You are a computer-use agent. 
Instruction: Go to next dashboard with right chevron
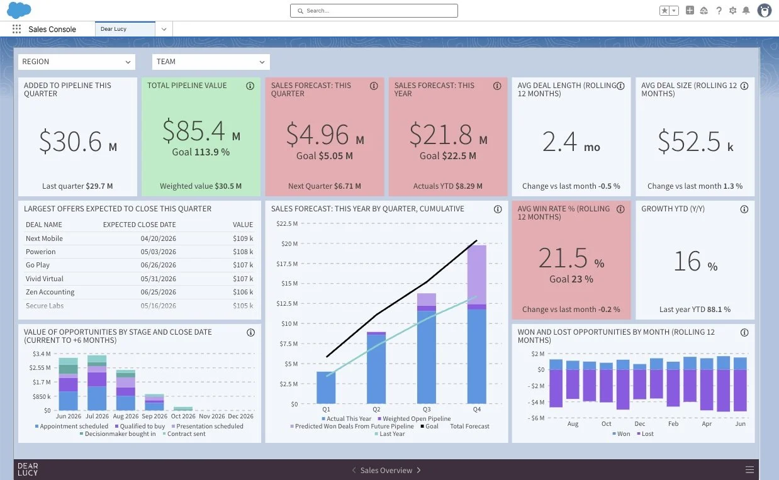tap(419, 470)
